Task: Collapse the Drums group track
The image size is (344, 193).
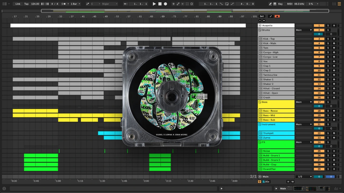Action: click(260, 30)
